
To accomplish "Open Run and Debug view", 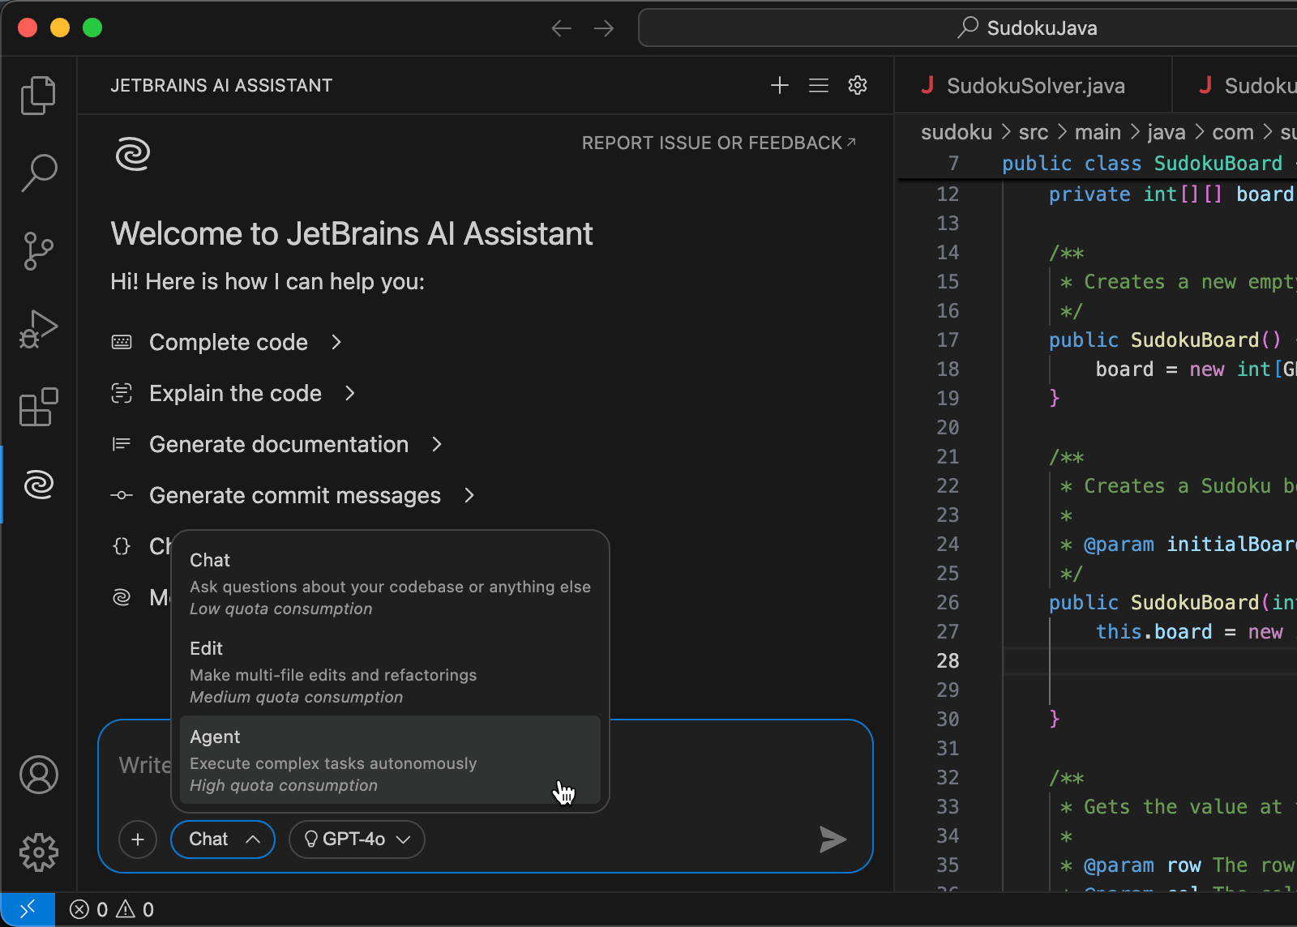I will tap(38, 329).
